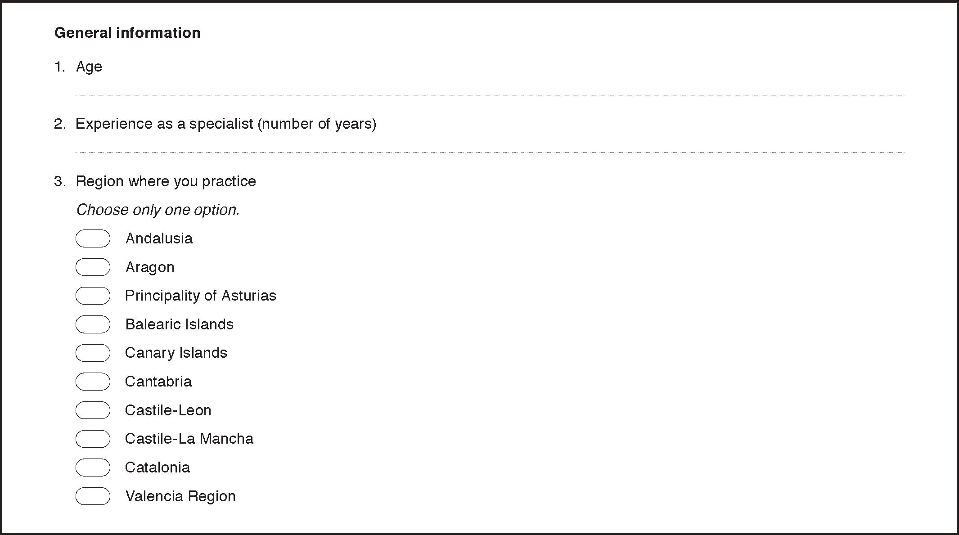Click the "General information" section heading
The height and width of the screenshot is (535, 959).
pyautogui.click(x=127, y=33)
